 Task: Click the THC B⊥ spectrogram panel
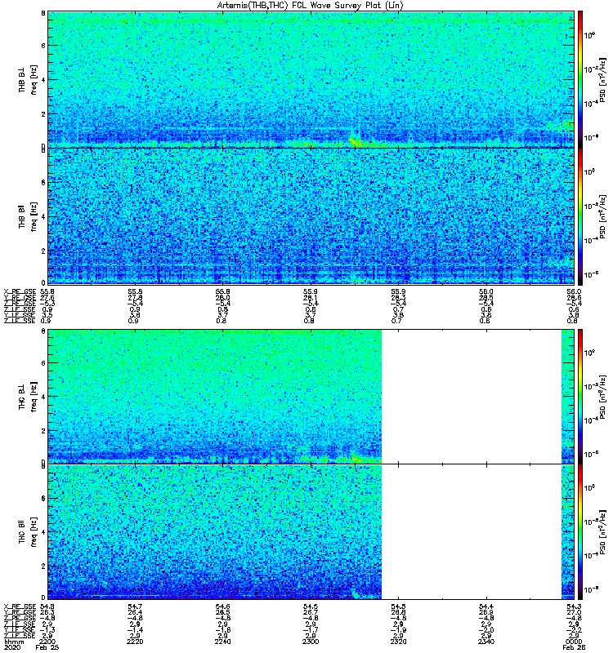(311, 397)
